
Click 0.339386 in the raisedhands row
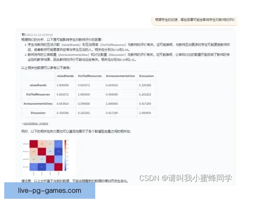(x=145, y=85)
